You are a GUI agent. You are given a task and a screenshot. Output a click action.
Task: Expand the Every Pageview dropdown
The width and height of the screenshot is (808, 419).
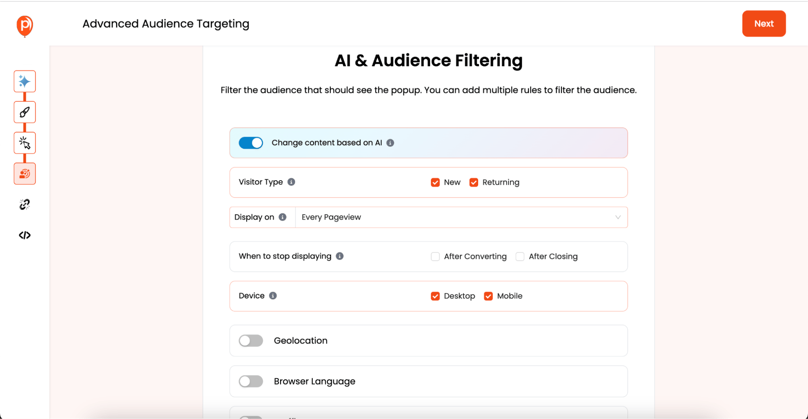point(461,217)
